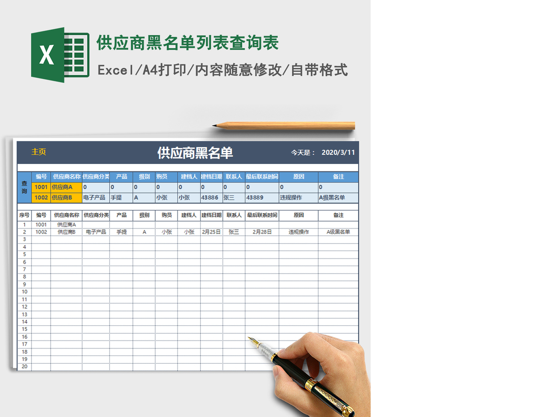Click 供应商名称 header in white list table
556x417 pixels.
coord(66,215)
